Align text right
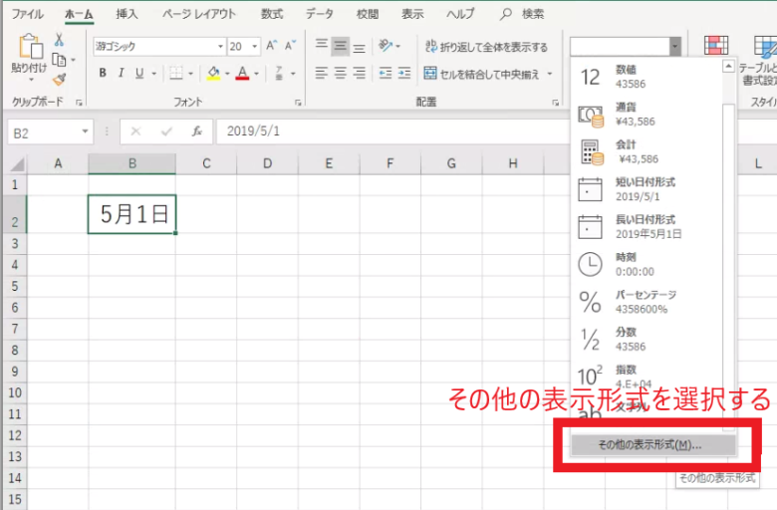 pos(360,74)
